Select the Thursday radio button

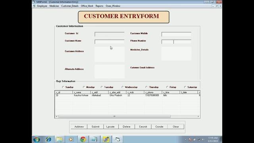click(x=146, y=87)
